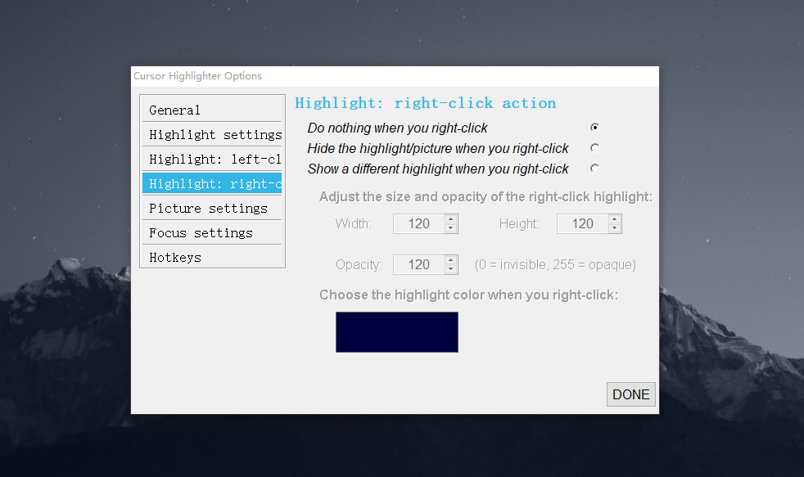Click the DONE button
This screenshot has height=477, width=804.
pyautogui.click(x=630, y=394)
